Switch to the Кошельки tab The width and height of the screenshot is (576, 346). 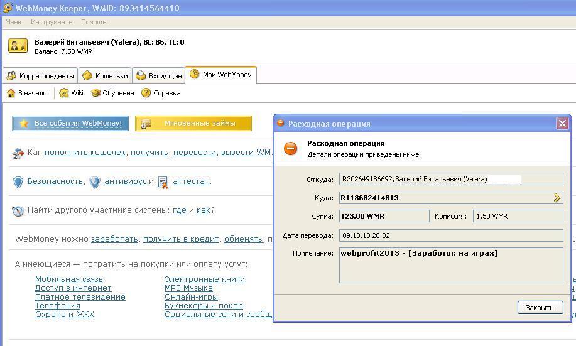tap(105, 75)
